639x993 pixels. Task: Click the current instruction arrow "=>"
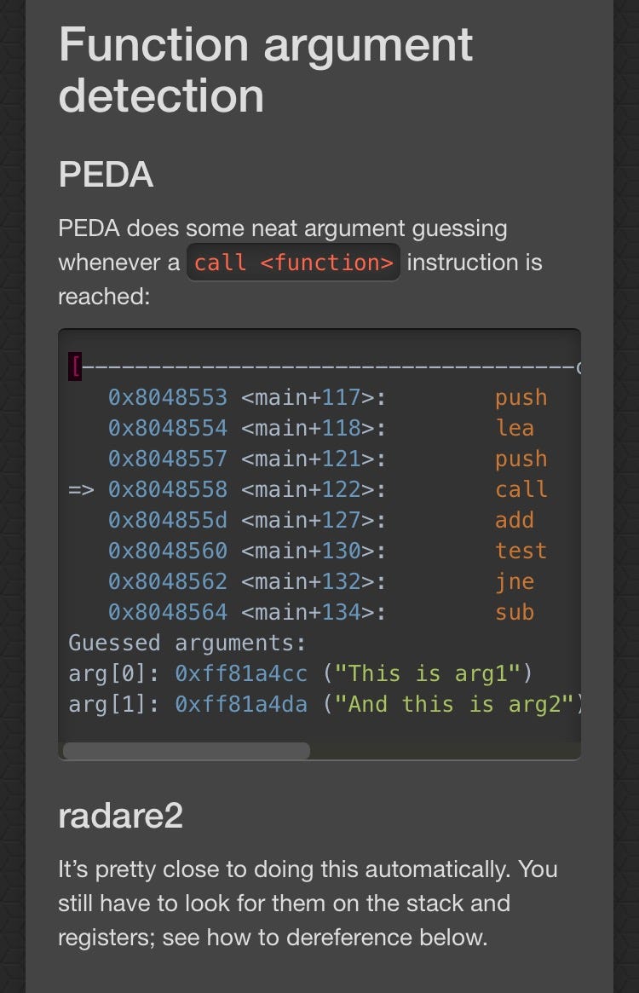coord(81,489)
